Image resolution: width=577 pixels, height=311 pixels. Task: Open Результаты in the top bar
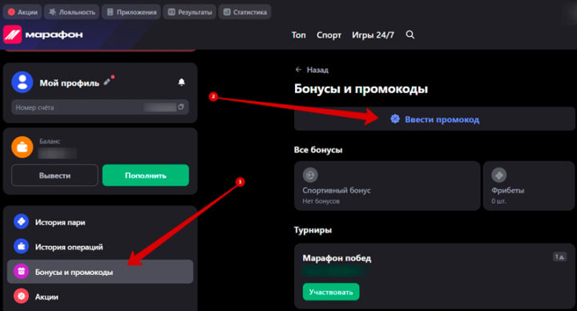tap(189, 12)
